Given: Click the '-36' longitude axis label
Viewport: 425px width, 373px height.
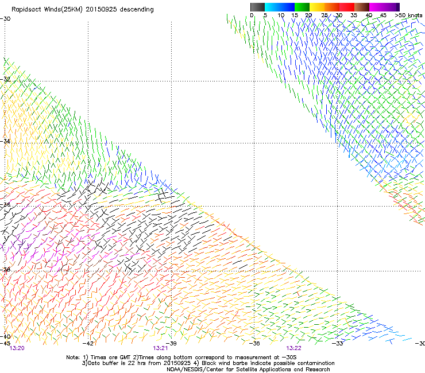Looking at the screenshot, I should point(254,344).
